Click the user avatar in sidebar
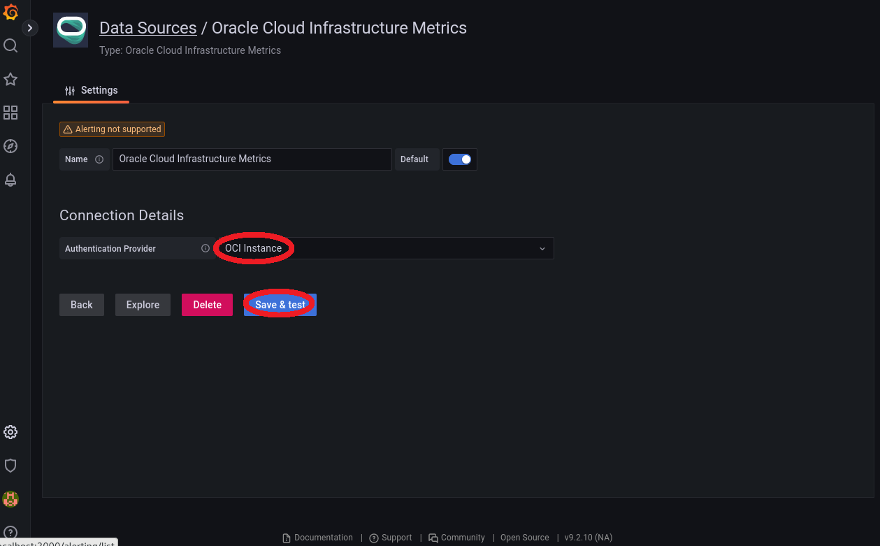This screenshot has width=880, height=546. [x=10, y=499]
